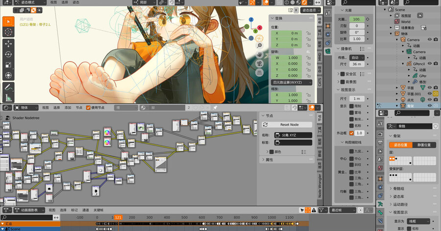Screen dimensions: 441x231
Task: Open the Tool properties tab in lower panel
Action: point(380,124)
